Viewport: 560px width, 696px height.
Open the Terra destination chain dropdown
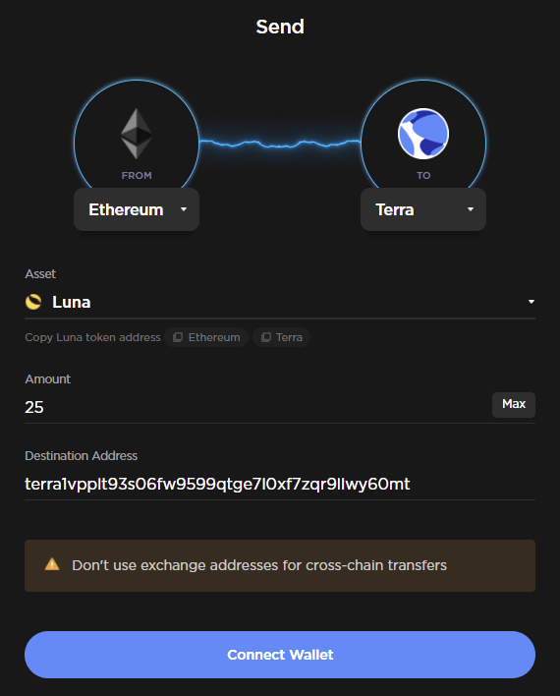click(423, 209)
